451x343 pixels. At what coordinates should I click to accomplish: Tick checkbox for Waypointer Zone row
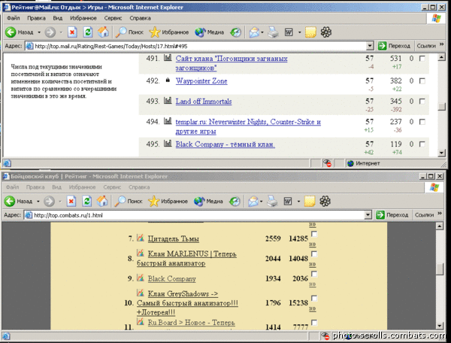pos(422,80)
